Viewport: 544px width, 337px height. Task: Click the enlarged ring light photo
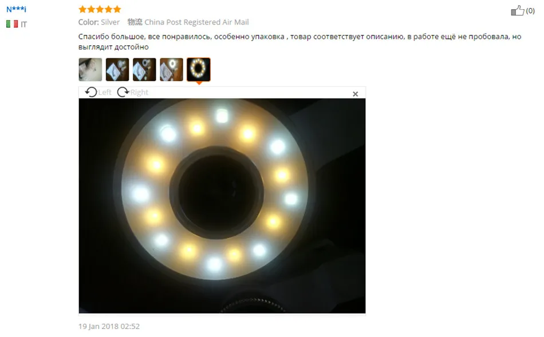[222, 206]
